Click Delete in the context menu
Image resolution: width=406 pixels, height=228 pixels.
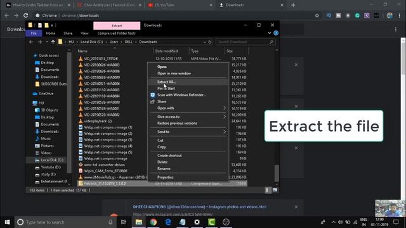pos(162,162)
